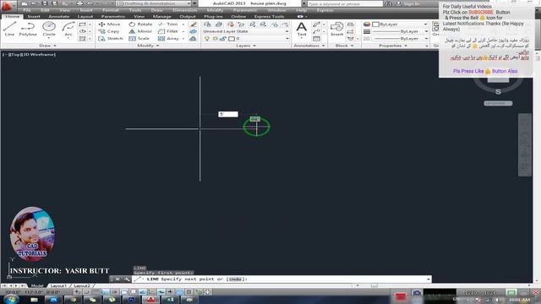Click the Table icon in Annotation panel
The image size is (541, 304).
coord(316,39)
